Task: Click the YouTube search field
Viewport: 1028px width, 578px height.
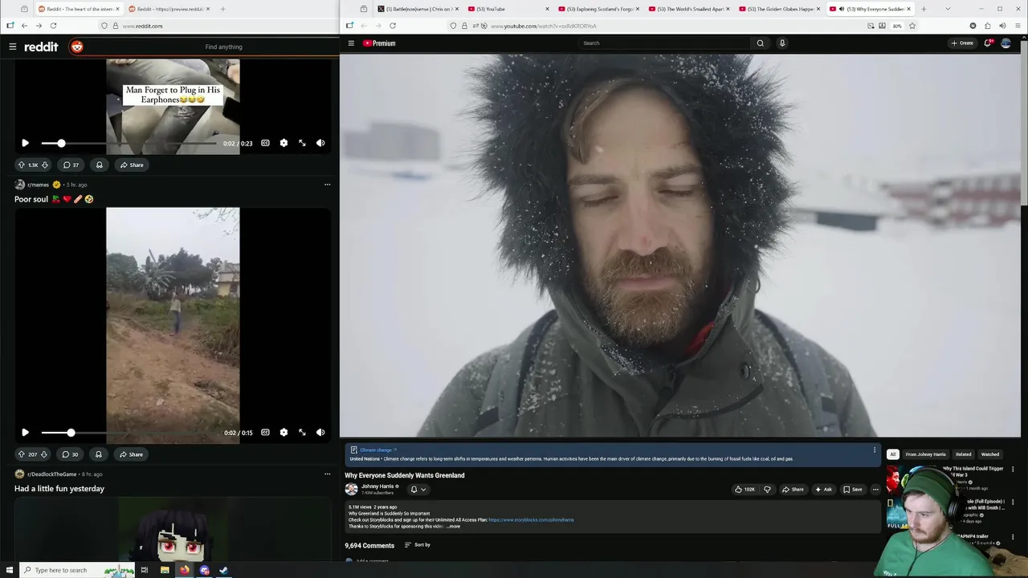Action: 663,43
